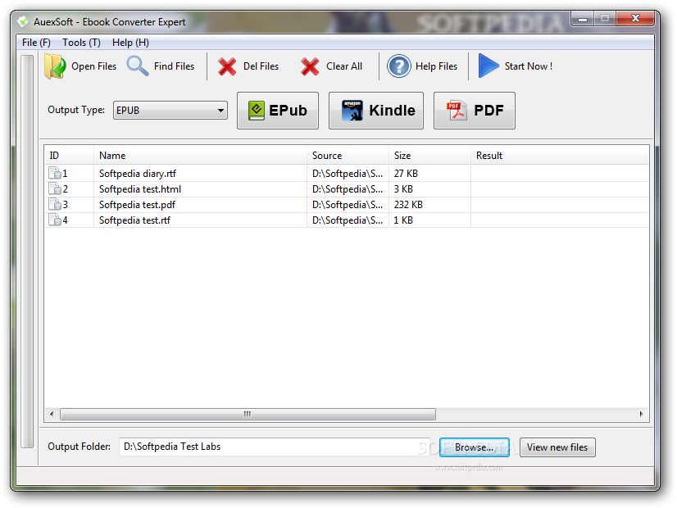Click the file icon in row 1
The height and width of the screenshot is (508, 677).
coord(55,173)
